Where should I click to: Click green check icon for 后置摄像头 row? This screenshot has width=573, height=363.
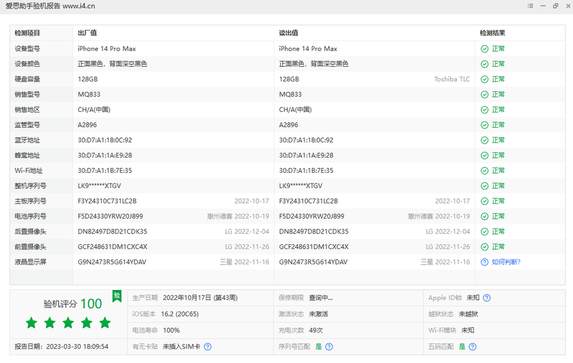(x=485, y=231)
